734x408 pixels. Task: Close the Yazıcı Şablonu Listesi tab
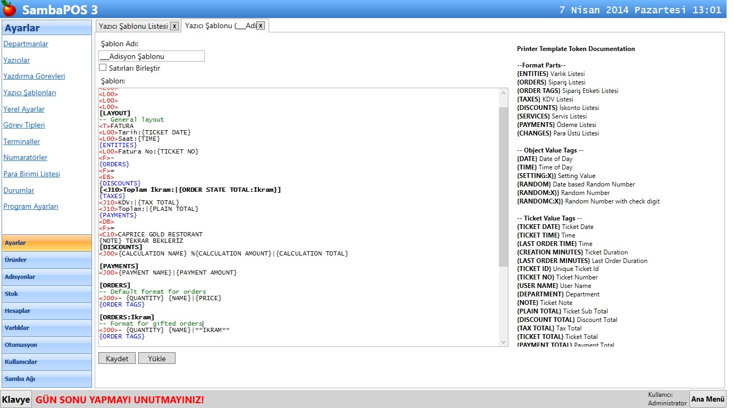tap(174, 26)
